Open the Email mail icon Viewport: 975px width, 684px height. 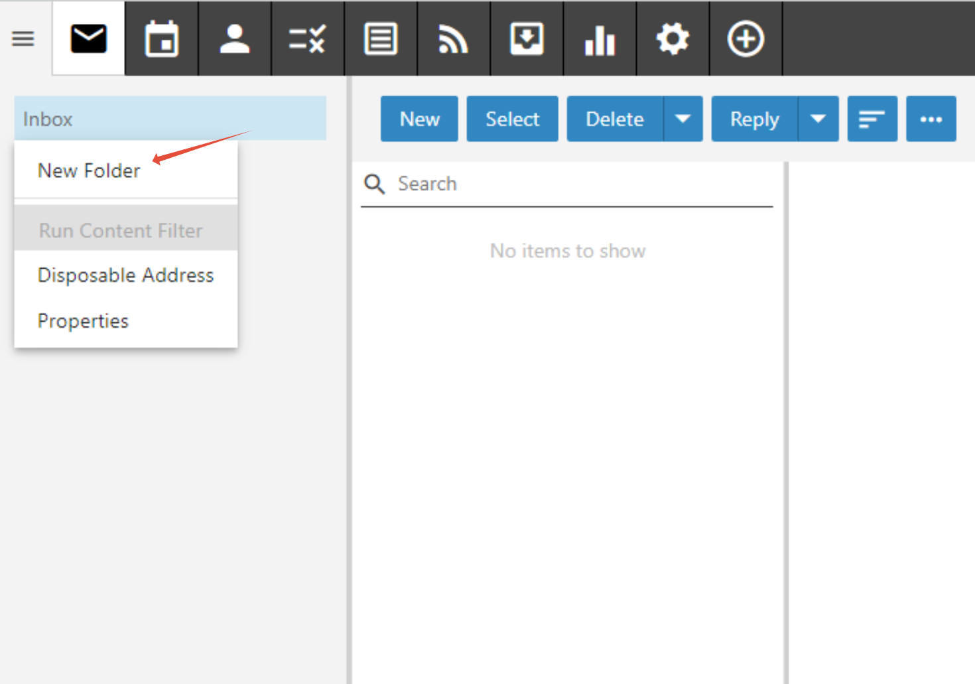(x=89, y=38)
